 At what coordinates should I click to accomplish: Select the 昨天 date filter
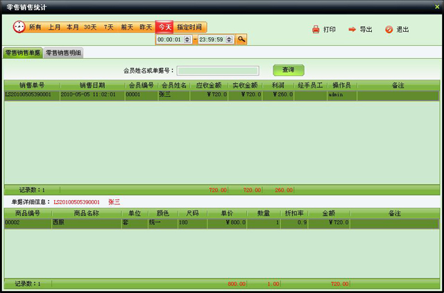point(146,27)
